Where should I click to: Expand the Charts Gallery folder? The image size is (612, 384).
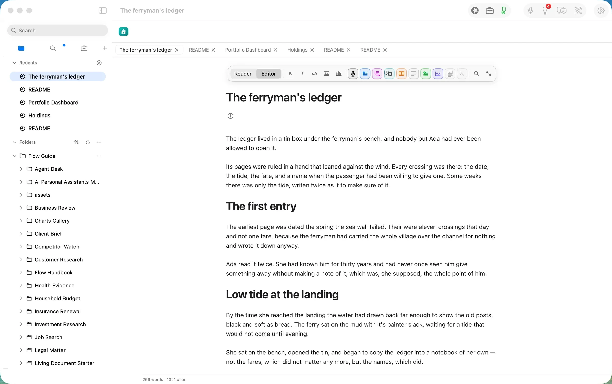(21, 221)
